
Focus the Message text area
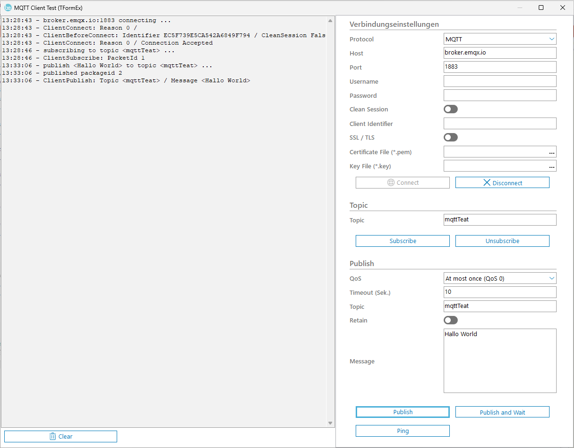point(500,361)
